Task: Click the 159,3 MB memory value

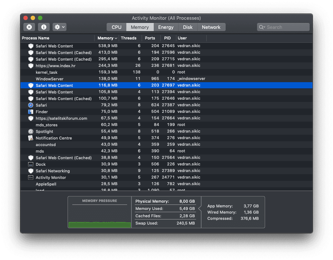Action: [108, 72]
